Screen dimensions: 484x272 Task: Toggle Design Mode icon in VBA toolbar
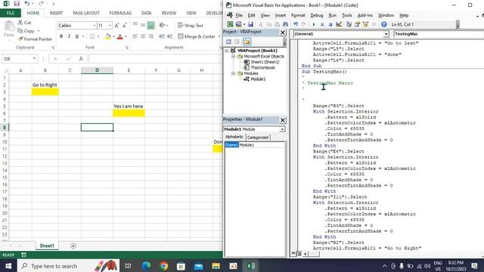coord(339,24)
